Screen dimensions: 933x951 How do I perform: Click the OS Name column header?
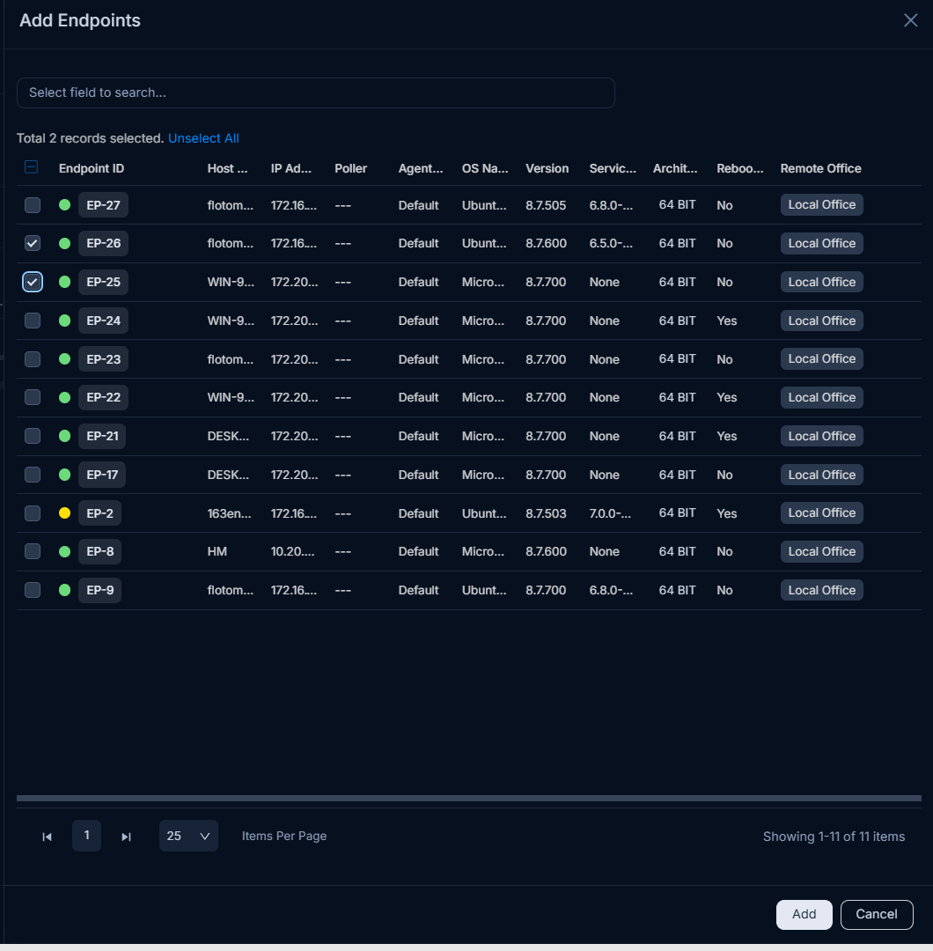[485, 168]
